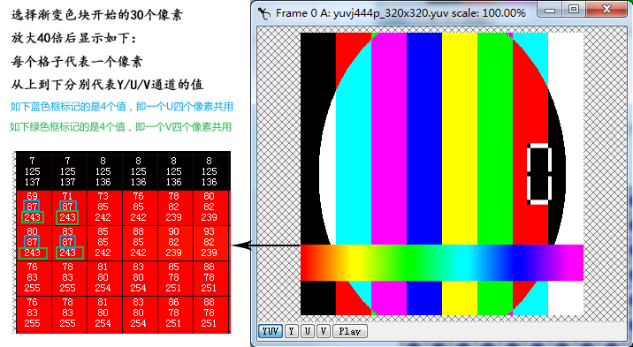
Task: Click the pixel cell with Y value 71
Action: (69, 208)
